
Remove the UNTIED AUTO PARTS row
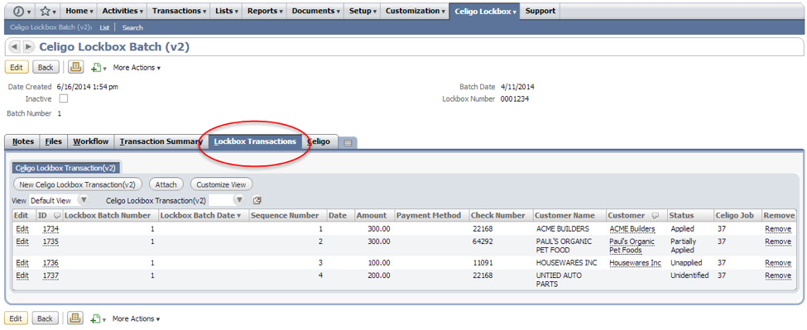pyautogui.click(x=778, y=275)
